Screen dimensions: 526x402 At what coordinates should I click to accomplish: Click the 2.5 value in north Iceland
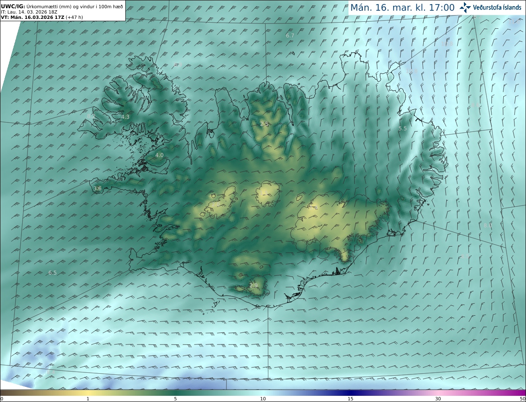click(264, 124)
